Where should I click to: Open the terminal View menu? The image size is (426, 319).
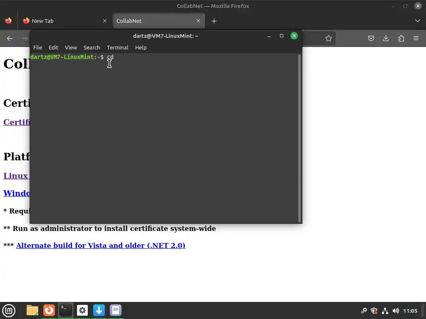coord(71,47)
